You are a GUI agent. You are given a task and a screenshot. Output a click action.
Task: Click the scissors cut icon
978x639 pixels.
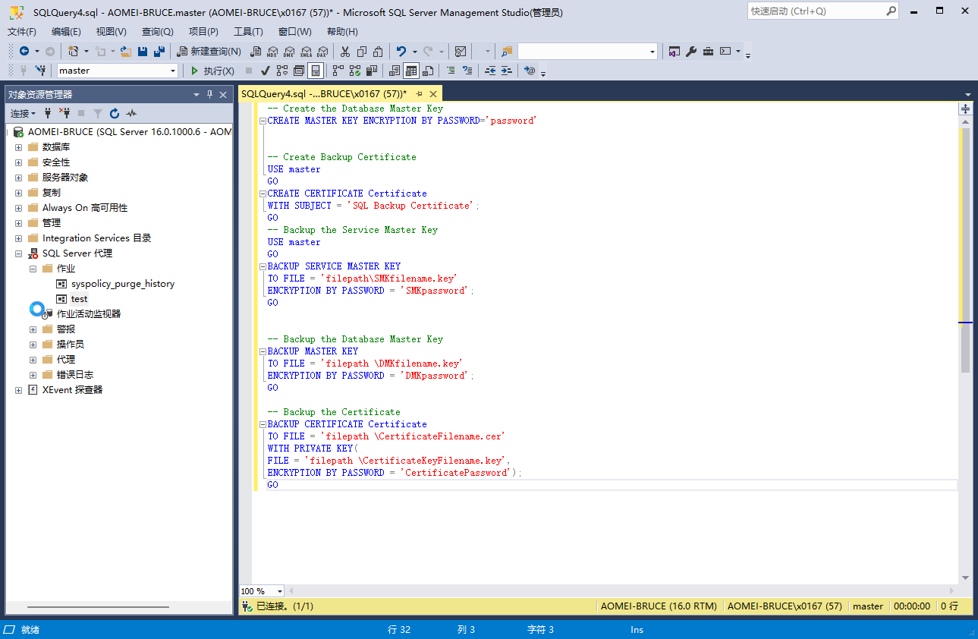(344, 51)
